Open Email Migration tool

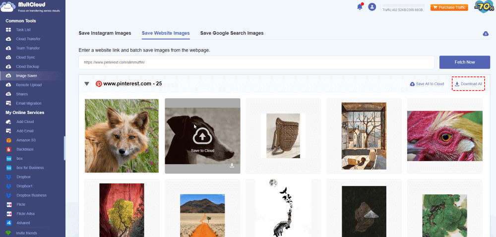click(x=29, y=103)
